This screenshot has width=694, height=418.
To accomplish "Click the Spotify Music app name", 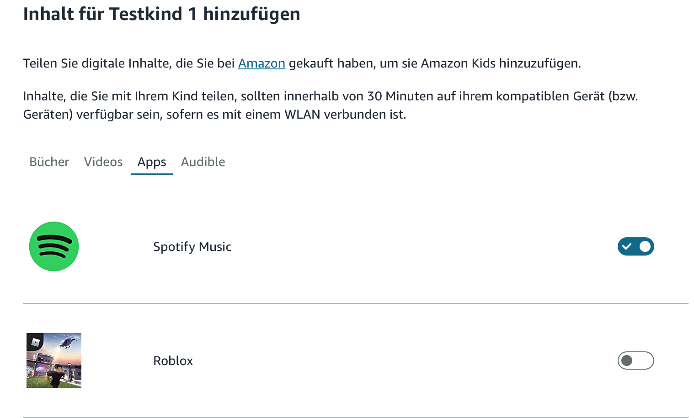I will click(192, 247).
